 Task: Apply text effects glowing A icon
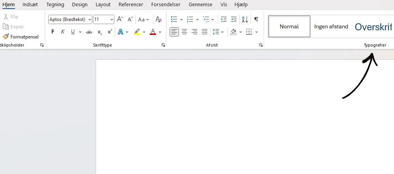pyautogui.click(x=121, y=32)
